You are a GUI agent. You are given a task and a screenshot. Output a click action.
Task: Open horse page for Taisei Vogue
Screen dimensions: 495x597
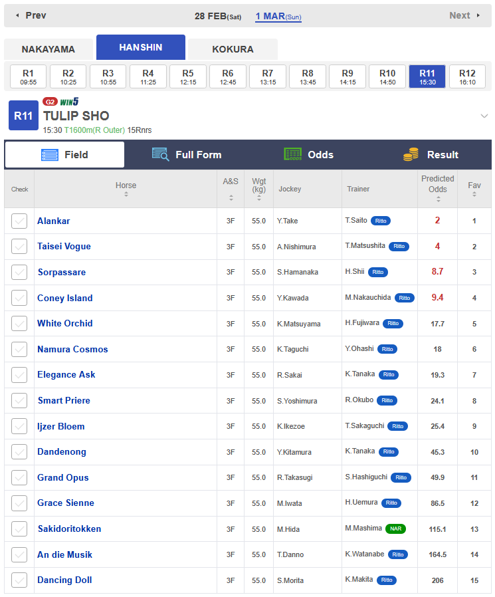point(64,247)
